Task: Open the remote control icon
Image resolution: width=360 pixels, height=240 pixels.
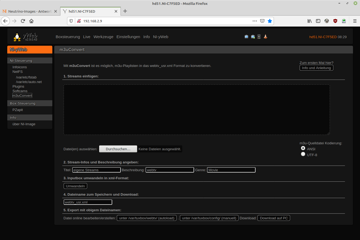Action: (x=259, y=37)
